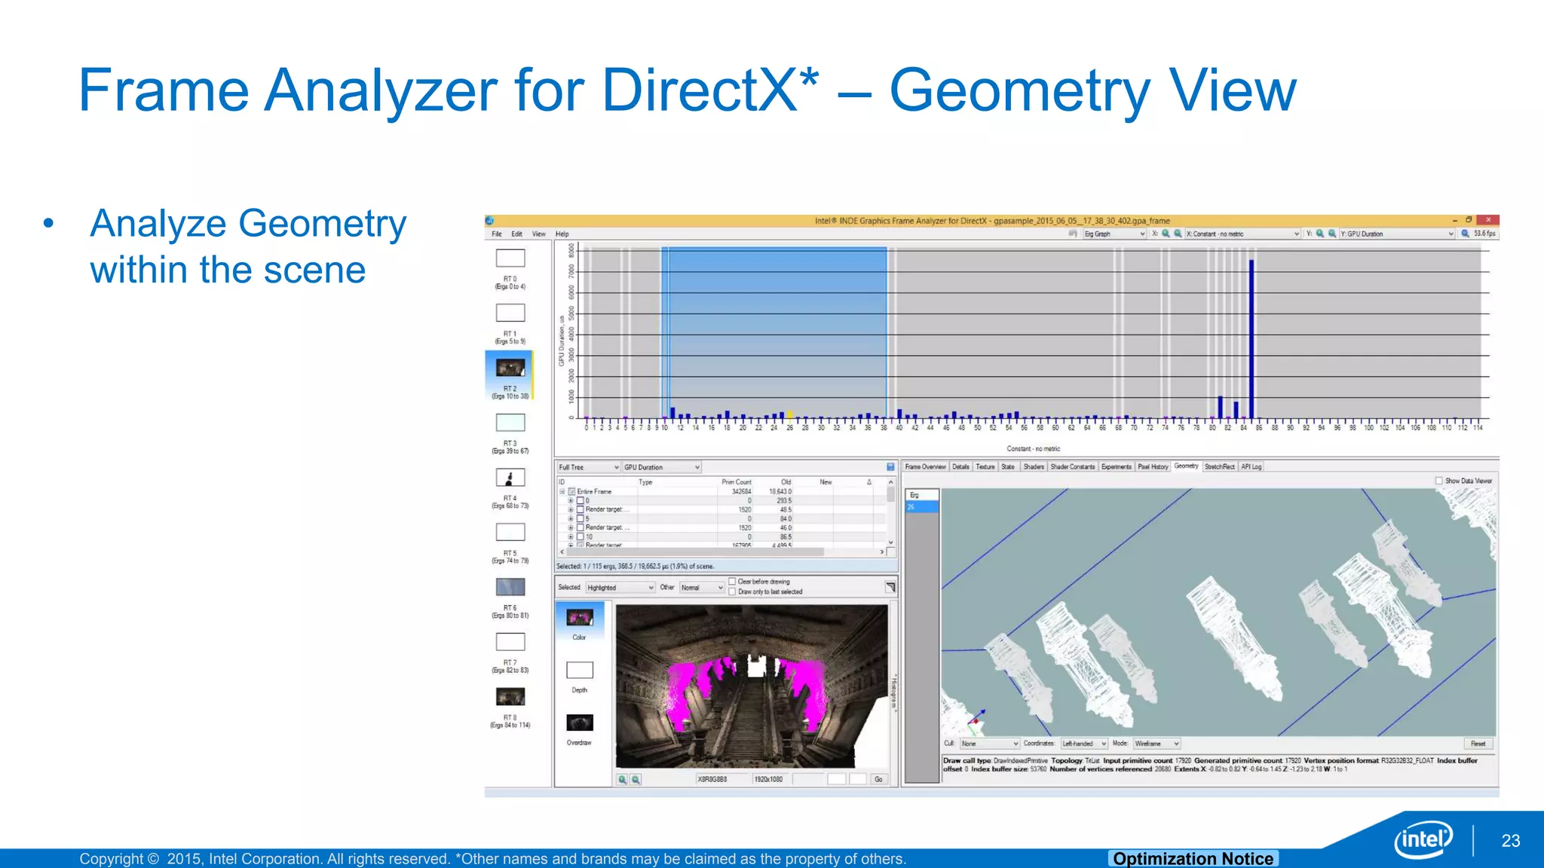Select the RT 0 render target thumbnail
This screenshot has width=1544, height=868.
(x=510, y=258)
